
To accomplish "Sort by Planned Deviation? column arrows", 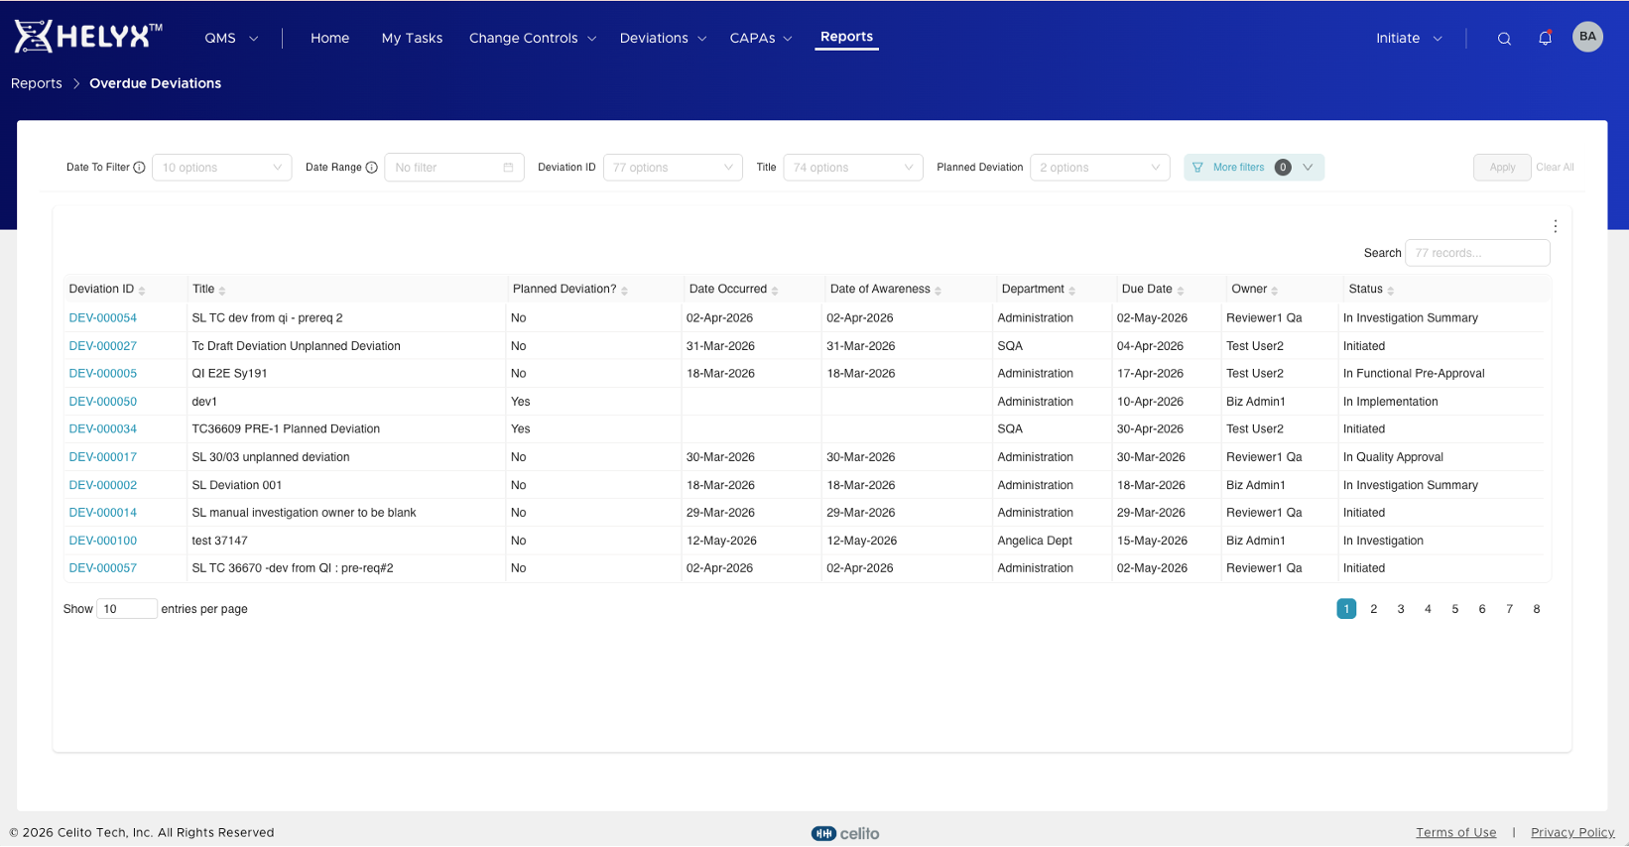I will (x=624, y=291).
